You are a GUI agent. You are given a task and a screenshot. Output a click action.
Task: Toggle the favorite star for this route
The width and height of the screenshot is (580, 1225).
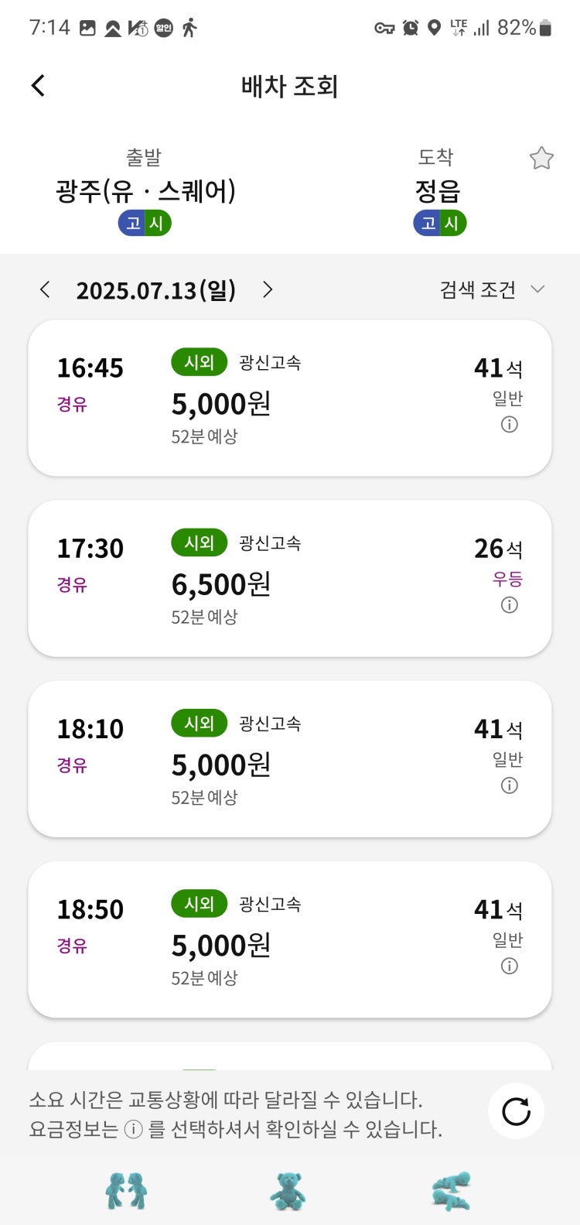[541, 158]
